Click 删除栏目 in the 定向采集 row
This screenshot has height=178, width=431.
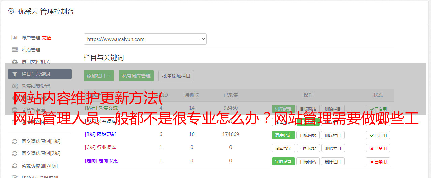[x=333, y=161]
